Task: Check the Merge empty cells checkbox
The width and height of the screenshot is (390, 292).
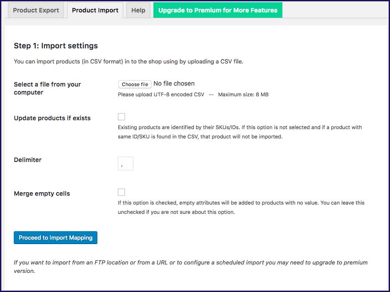Action: pos(121,192)
